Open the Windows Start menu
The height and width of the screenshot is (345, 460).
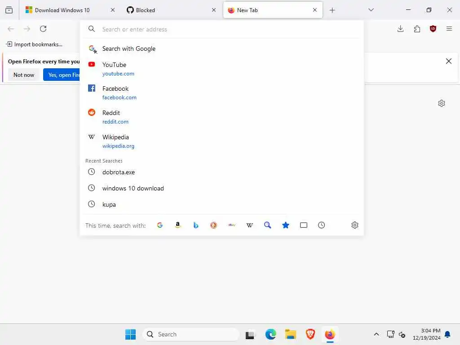point(131,334)
